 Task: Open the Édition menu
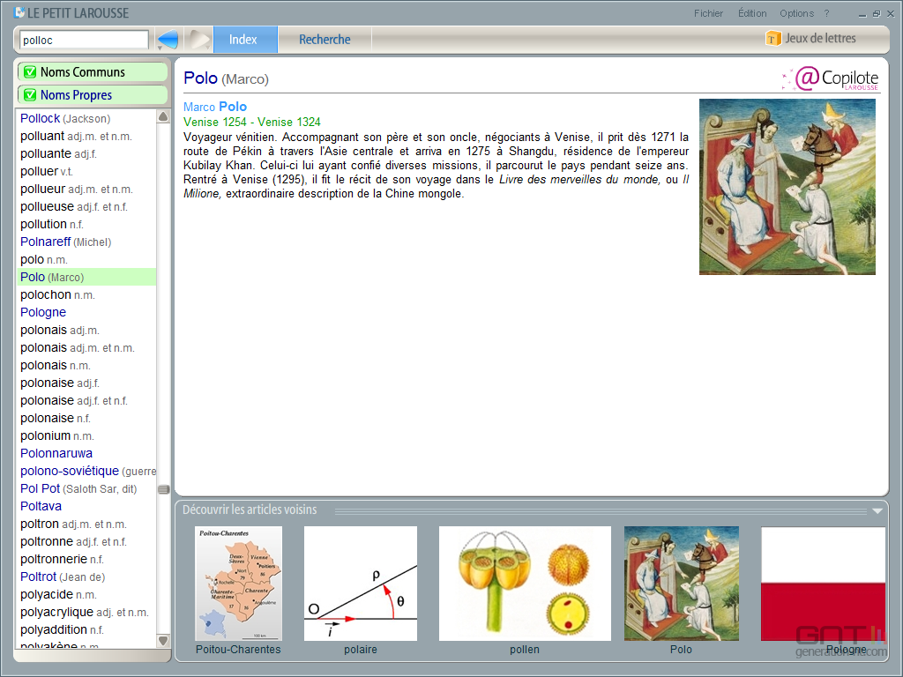click(752, 13)
